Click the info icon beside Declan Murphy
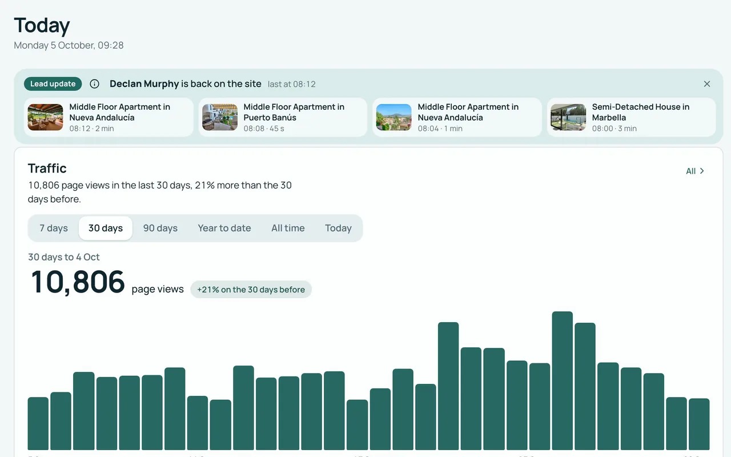 click(95, 84)
